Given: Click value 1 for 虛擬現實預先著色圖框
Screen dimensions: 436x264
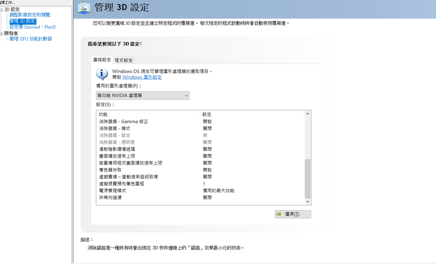Looking at the screenshot, I should [204, 184].
